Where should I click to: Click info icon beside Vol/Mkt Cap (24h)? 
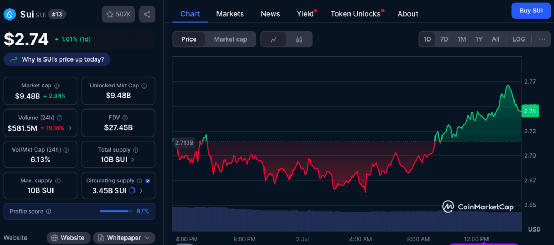tap(65, 150)
